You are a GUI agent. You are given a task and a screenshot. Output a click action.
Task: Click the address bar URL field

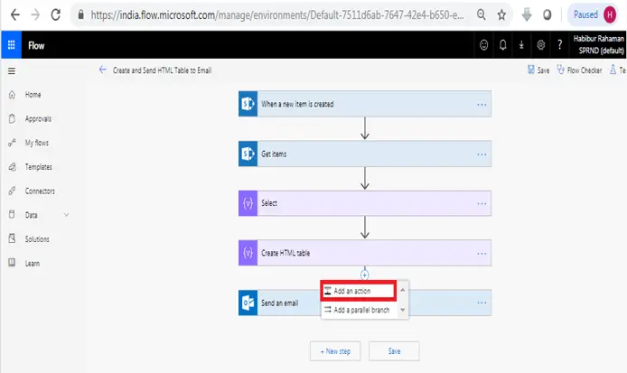click(x=277, y=15)
